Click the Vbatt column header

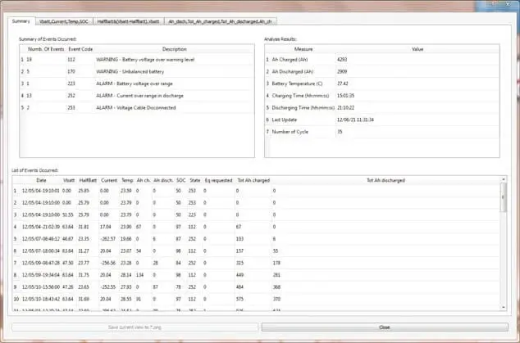click(x=69, y=180)
